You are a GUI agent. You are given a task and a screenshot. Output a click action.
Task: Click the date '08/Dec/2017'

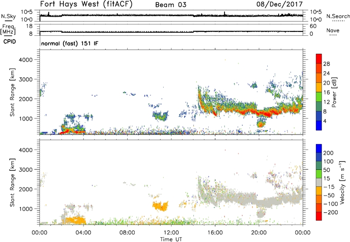tap(280, 4)
